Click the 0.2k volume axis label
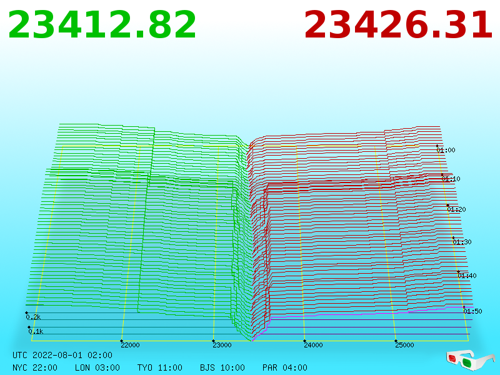The image size is (500, 375). (x=33, y=317)
